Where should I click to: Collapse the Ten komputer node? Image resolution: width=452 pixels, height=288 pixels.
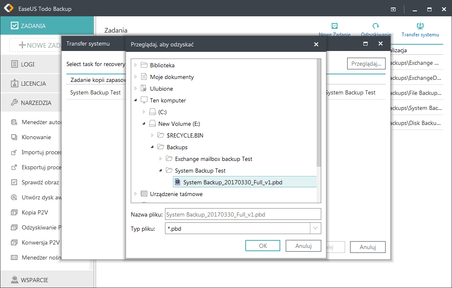click(x=136, y=100)
